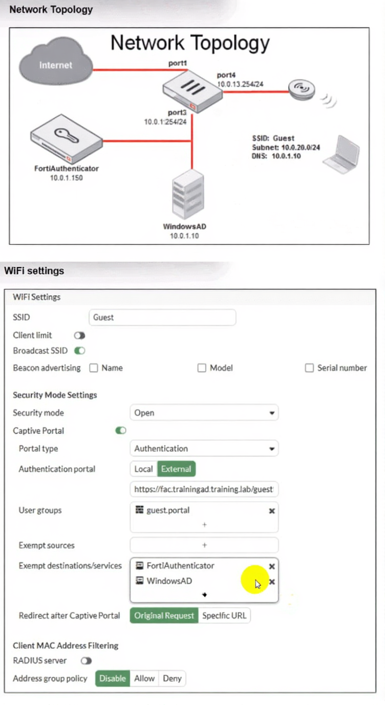This screenshot has width=385, height=705.
Task: Turn off Broadcast SSID
Action: [79, 351]
